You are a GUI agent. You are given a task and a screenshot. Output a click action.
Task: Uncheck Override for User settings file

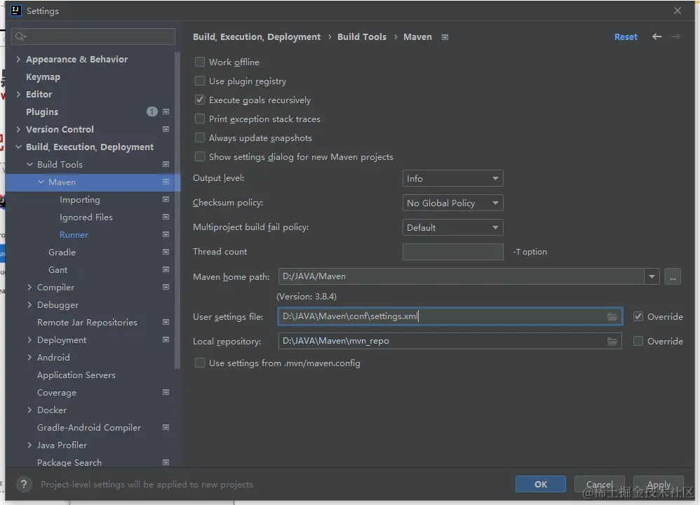tap(638, 316)
